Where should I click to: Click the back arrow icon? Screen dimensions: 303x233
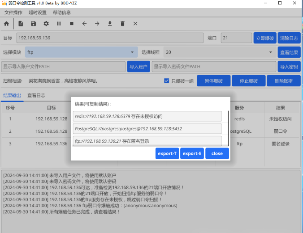pos(84,24)
